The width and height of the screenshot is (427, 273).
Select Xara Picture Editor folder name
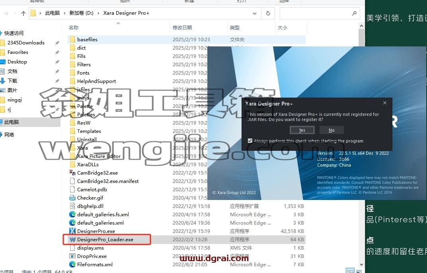click(x=99, y=156)
